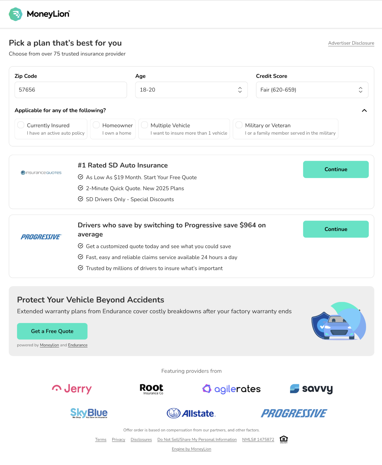Click the Savvy provider logo
This screenshot has width=382, height=465.
pos(311,389)
